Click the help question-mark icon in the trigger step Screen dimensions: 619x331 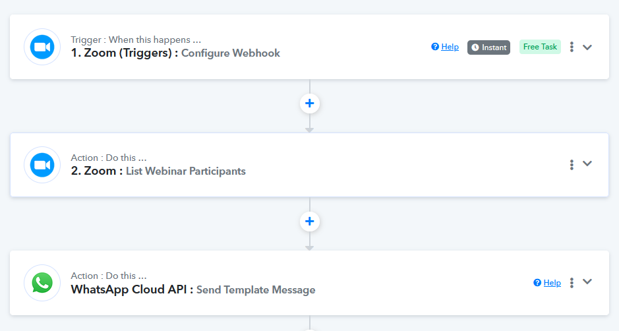click(435, 47)
